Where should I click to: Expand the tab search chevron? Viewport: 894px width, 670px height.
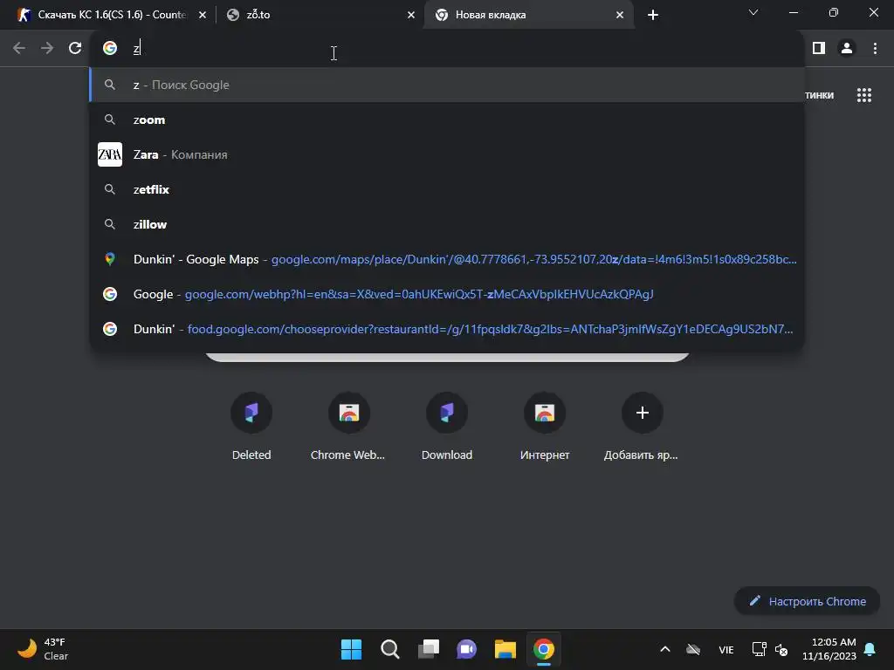(753, 12)
